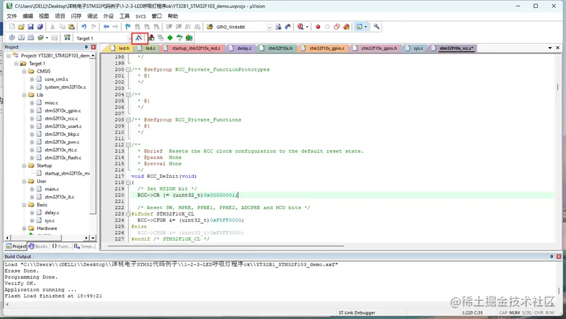
Task: Start debug session magnifier icon
Action: click(300, 27)
